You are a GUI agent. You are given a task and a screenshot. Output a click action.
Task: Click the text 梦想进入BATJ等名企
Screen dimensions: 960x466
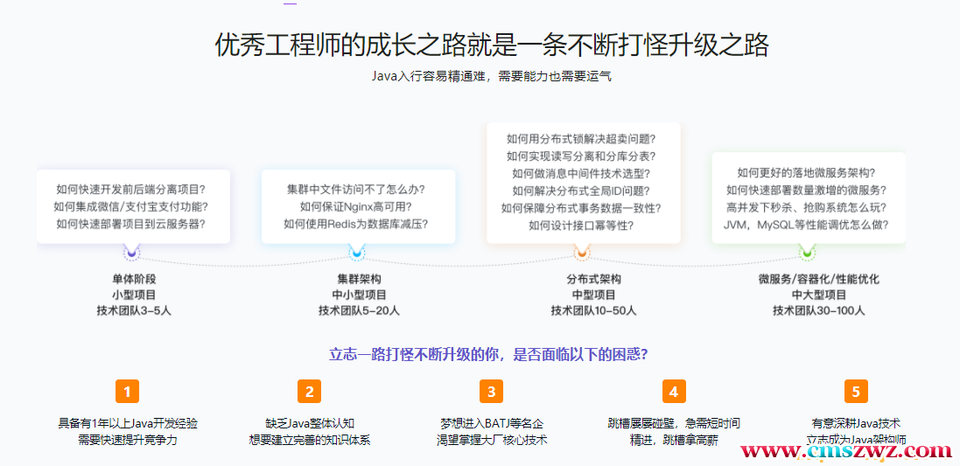coord(491,423)
